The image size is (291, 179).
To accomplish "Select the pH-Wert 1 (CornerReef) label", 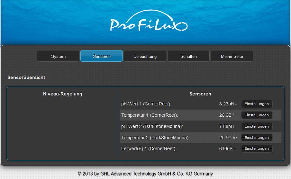I will [x=146, y=104].
